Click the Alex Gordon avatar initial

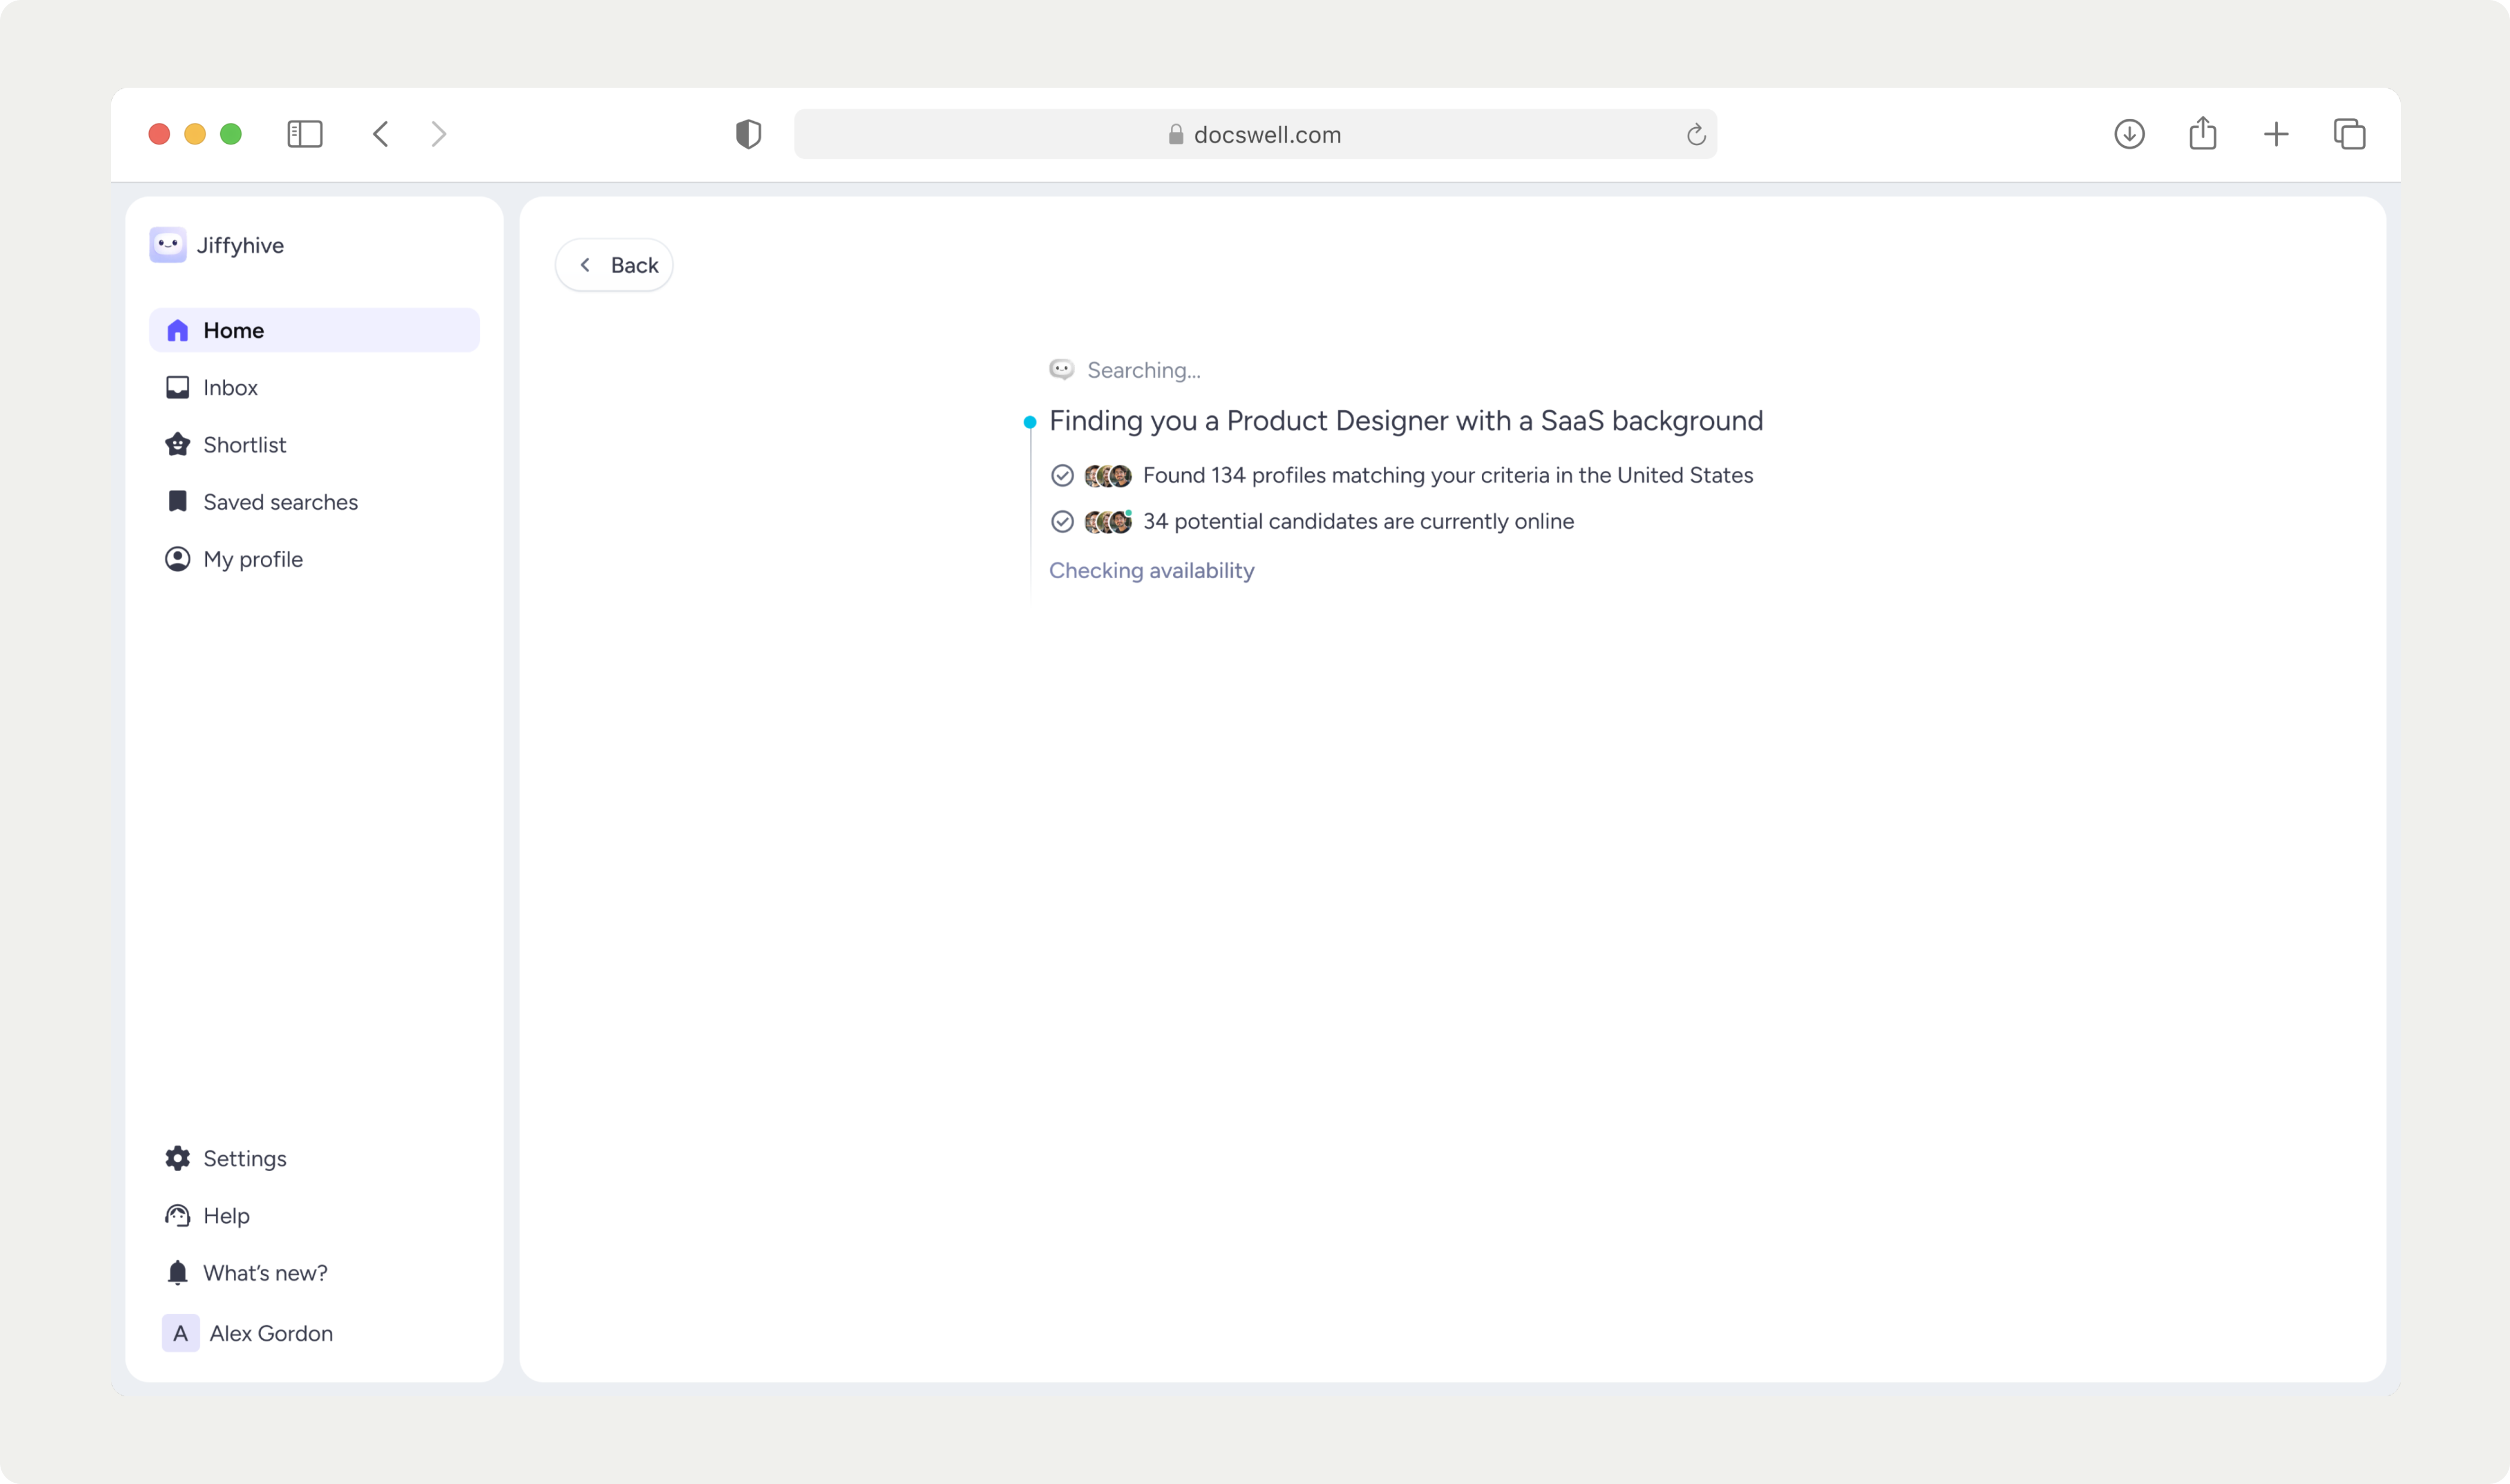180,1333
